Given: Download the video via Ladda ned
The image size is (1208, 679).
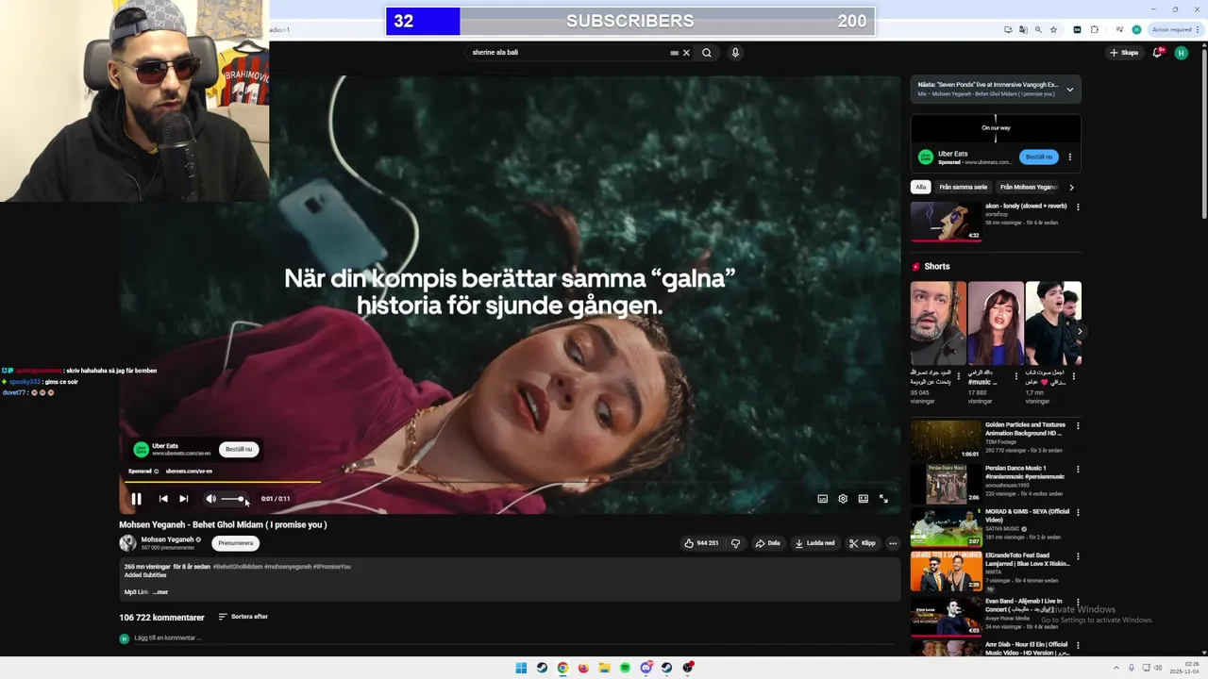Looking at the screenshot, I should coord(814,543).
